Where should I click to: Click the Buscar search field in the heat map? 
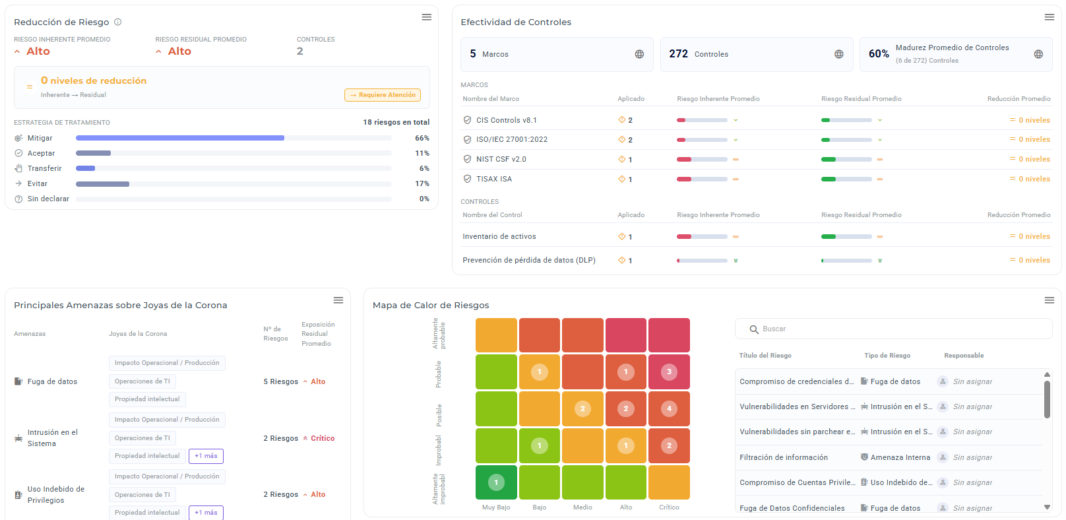(893, 329)
